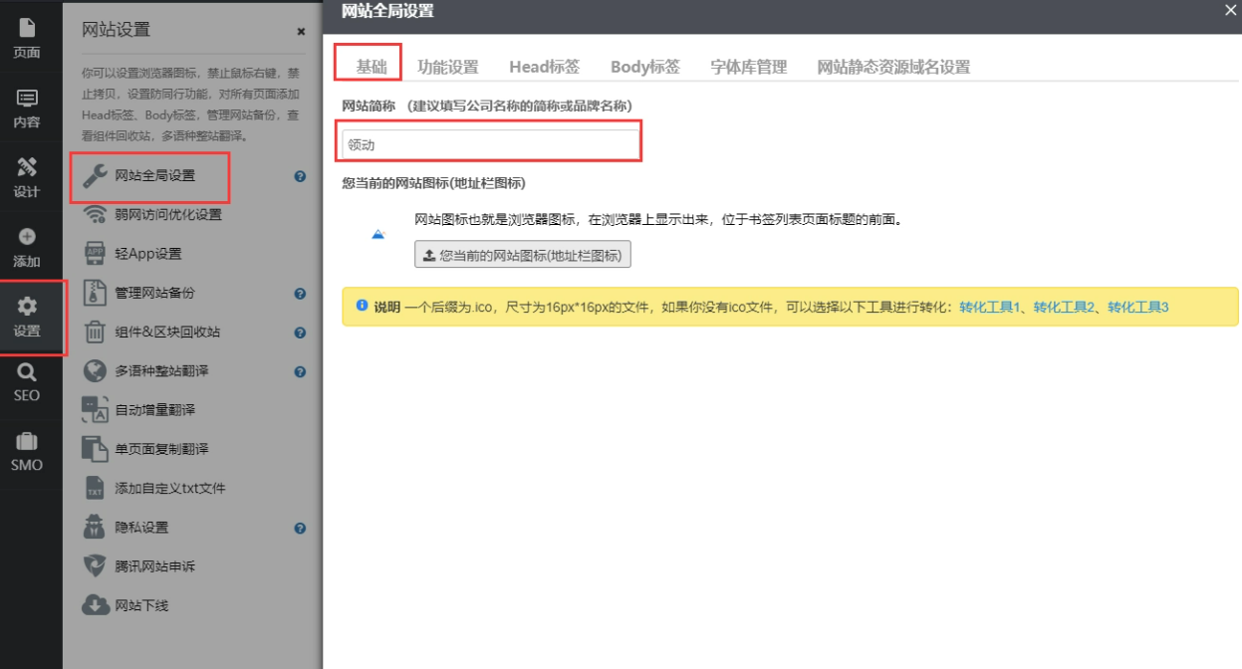The image size is (1242, 669).
Task: Click the 网站简称 input field
Action: pos(490,144)
